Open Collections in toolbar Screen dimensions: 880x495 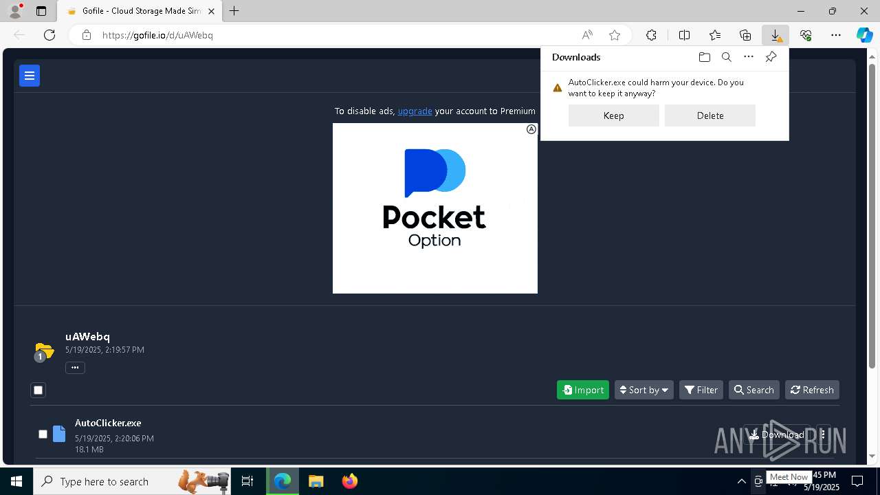click(745, 35)
